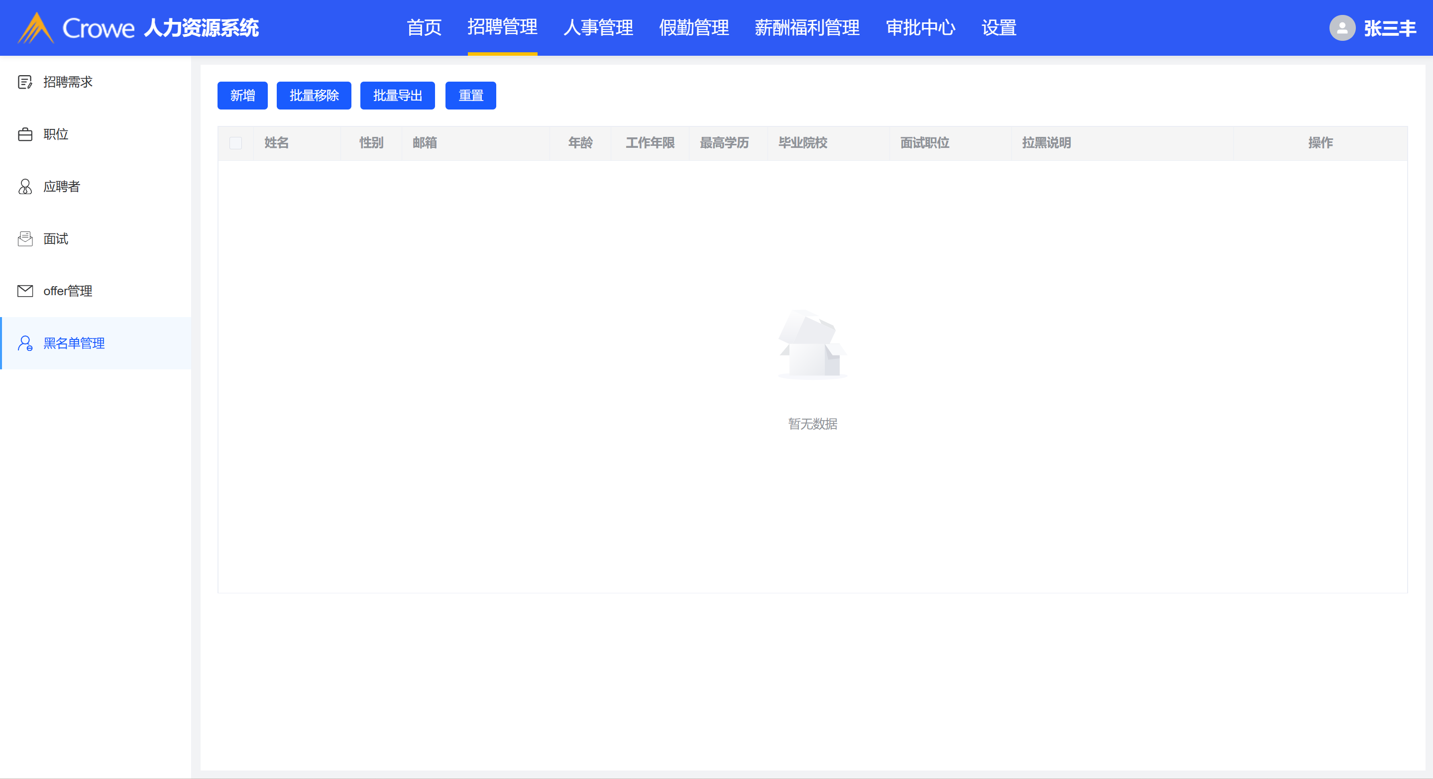Click the 应聘者 person icon
The width and height of the screenshot is (1433, 779).
(x=25, y=186)
